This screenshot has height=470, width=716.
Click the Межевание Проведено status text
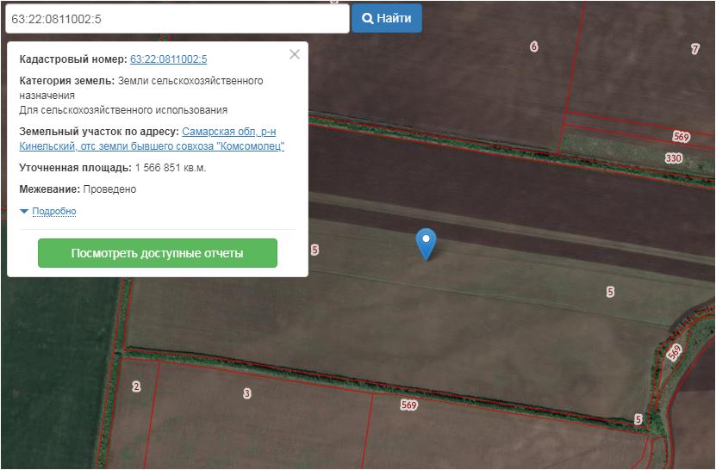pyautogui.click(x=78, y=189)
